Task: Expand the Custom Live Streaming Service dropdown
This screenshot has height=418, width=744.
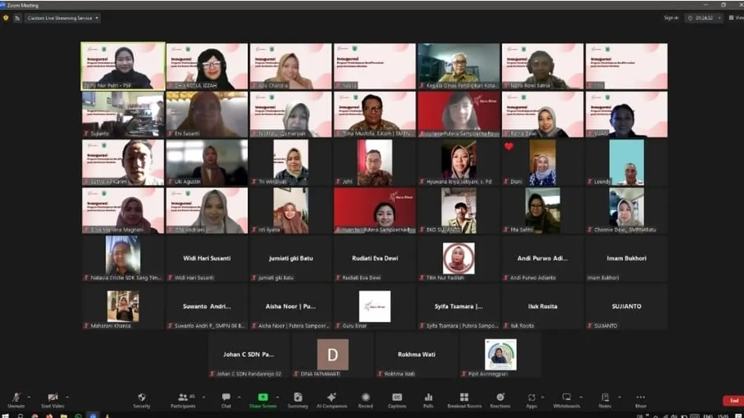Action: (x=62, y=18)
